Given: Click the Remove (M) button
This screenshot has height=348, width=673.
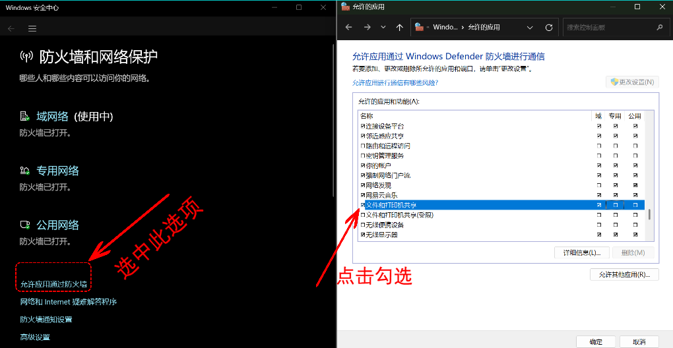Looking at the screenshot, I should point(633,252).
